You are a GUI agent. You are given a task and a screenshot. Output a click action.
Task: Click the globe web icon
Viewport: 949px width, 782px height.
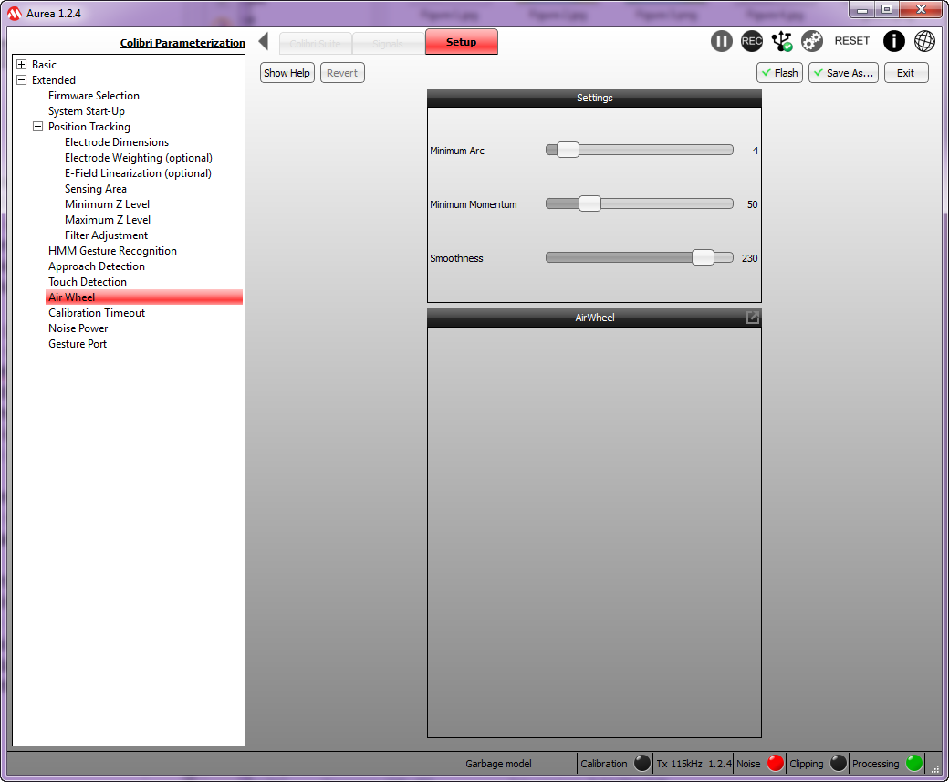point(924,41)
